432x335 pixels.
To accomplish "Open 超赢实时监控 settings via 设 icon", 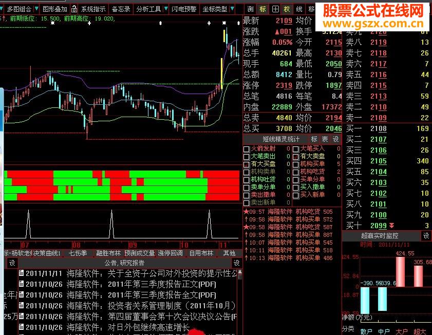I will tap(426, 236).
